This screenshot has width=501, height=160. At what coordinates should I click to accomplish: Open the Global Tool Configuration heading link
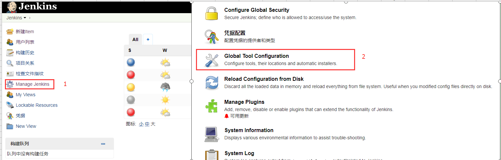(x=257, y=56)
